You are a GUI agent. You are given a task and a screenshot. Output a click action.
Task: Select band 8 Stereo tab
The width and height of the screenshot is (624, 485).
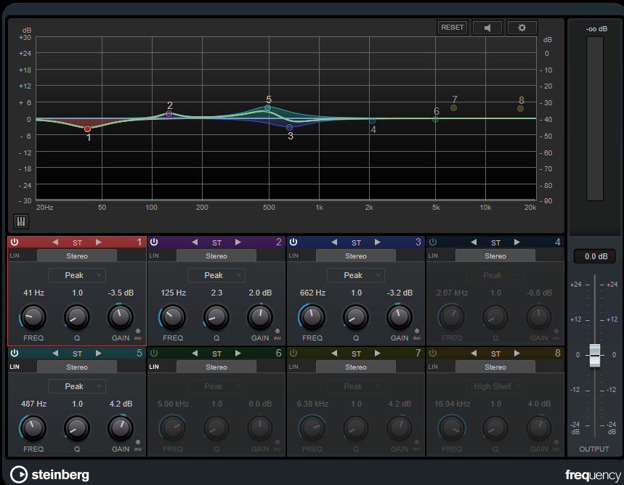495,367
